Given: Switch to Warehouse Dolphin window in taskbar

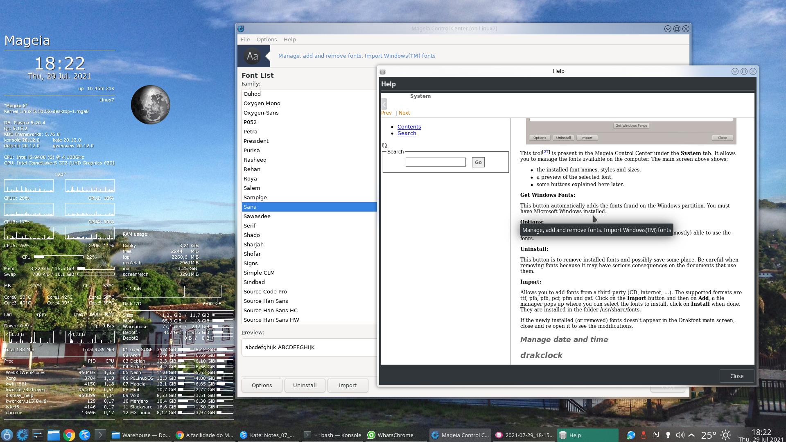Looking at the screenshot, I should pyautogui.click(x=141, y=435).
